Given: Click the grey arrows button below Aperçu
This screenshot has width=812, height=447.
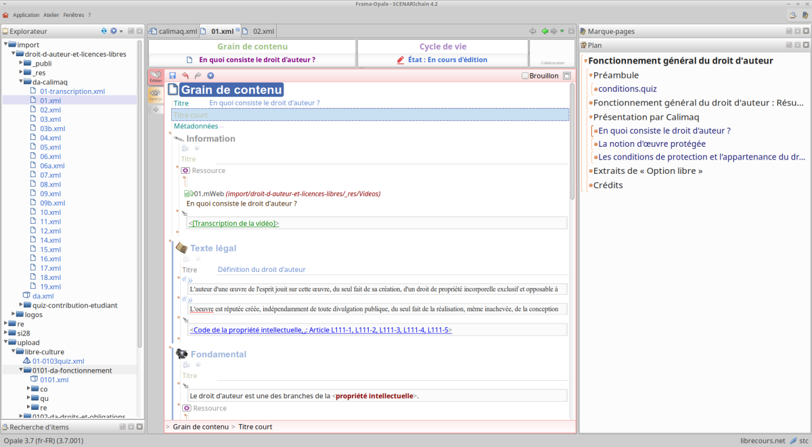Looking at the screenshot, I should click(156, 110).
